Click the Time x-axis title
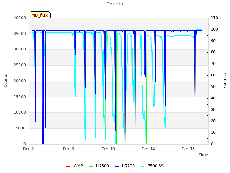This screenshot has width=230, height=173. 203,155
